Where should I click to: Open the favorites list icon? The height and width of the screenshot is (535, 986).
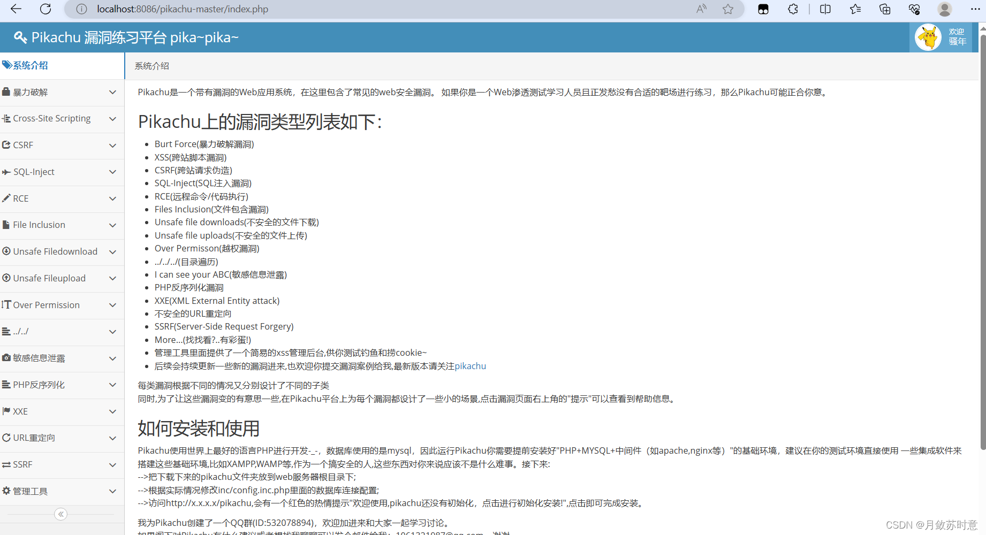pyautogui.click(x=855, y=9)
